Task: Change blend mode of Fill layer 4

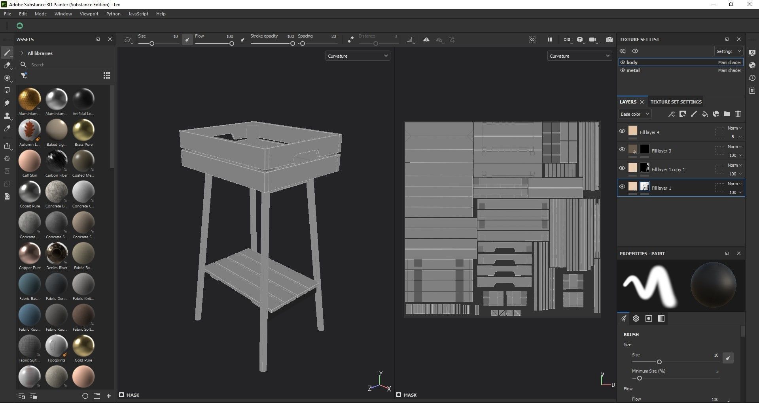Action: tap(734, 128)
